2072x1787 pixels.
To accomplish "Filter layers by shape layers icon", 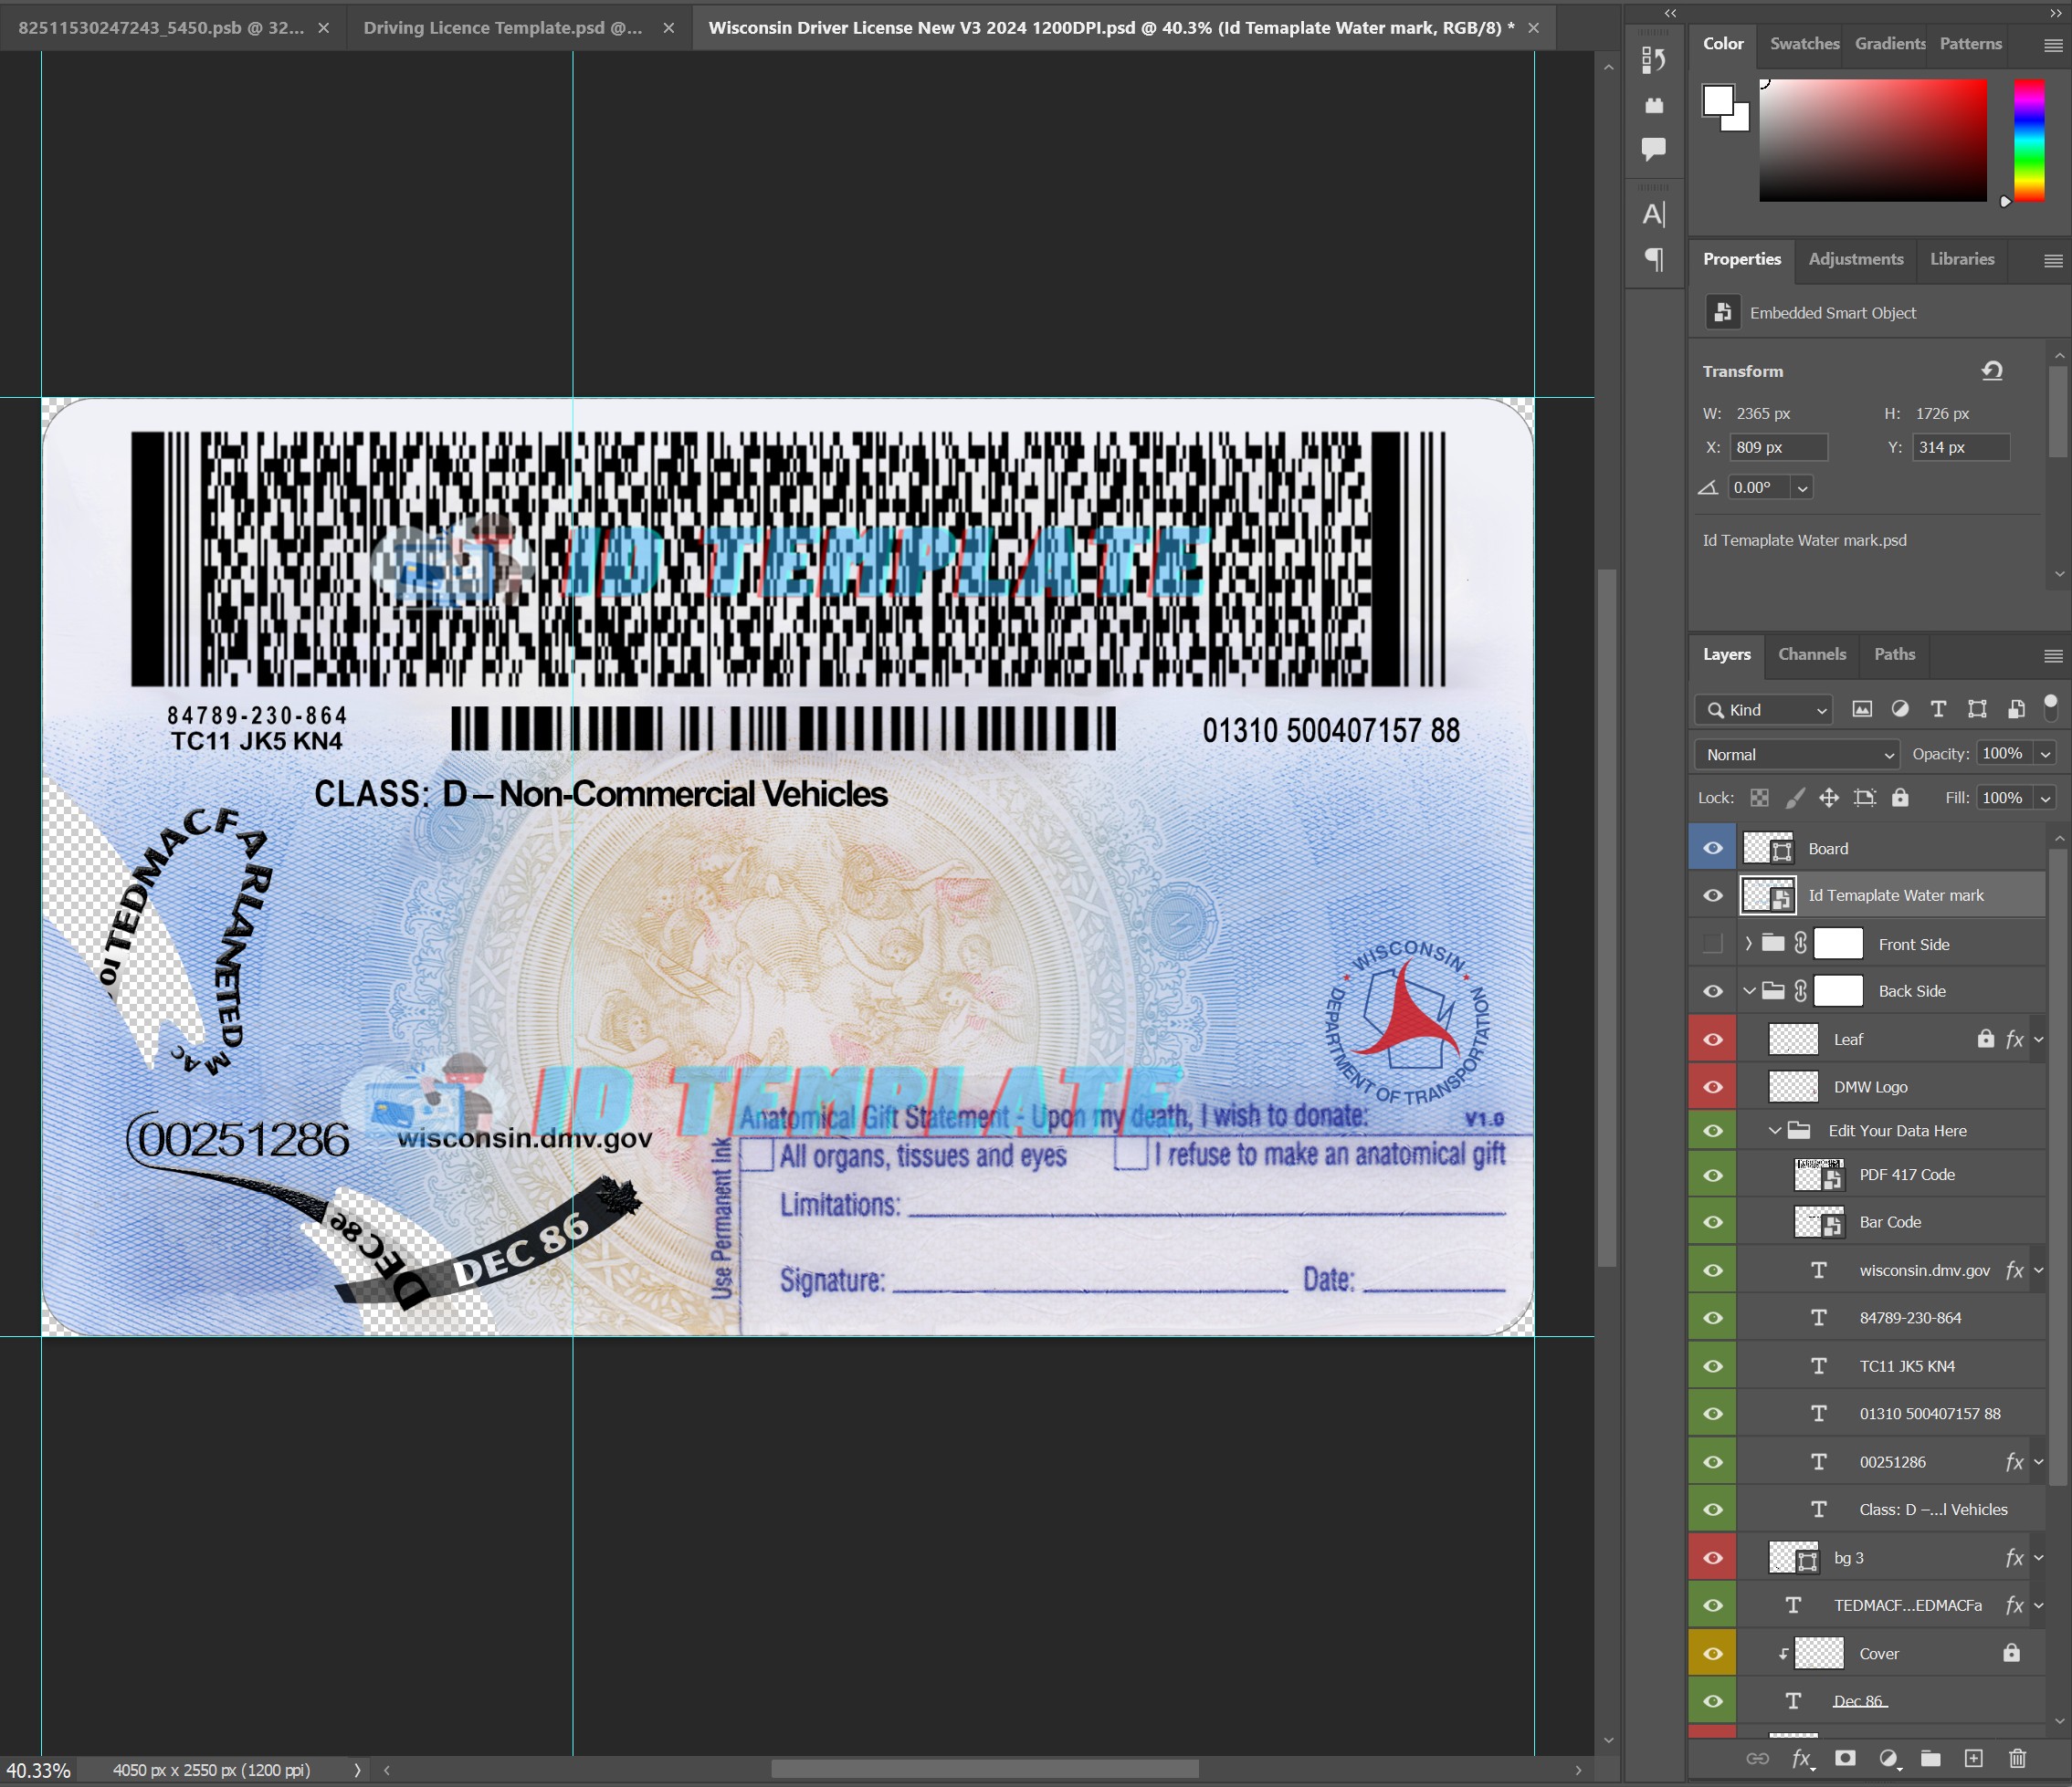I will (x=1977, y=708).
